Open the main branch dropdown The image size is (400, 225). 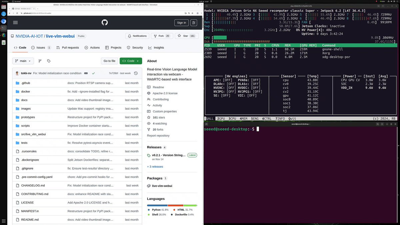(x=23, y=61)
